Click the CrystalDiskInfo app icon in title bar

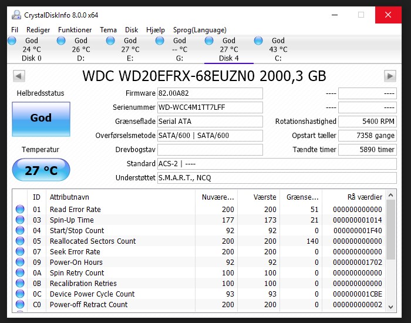click(16, 15)
